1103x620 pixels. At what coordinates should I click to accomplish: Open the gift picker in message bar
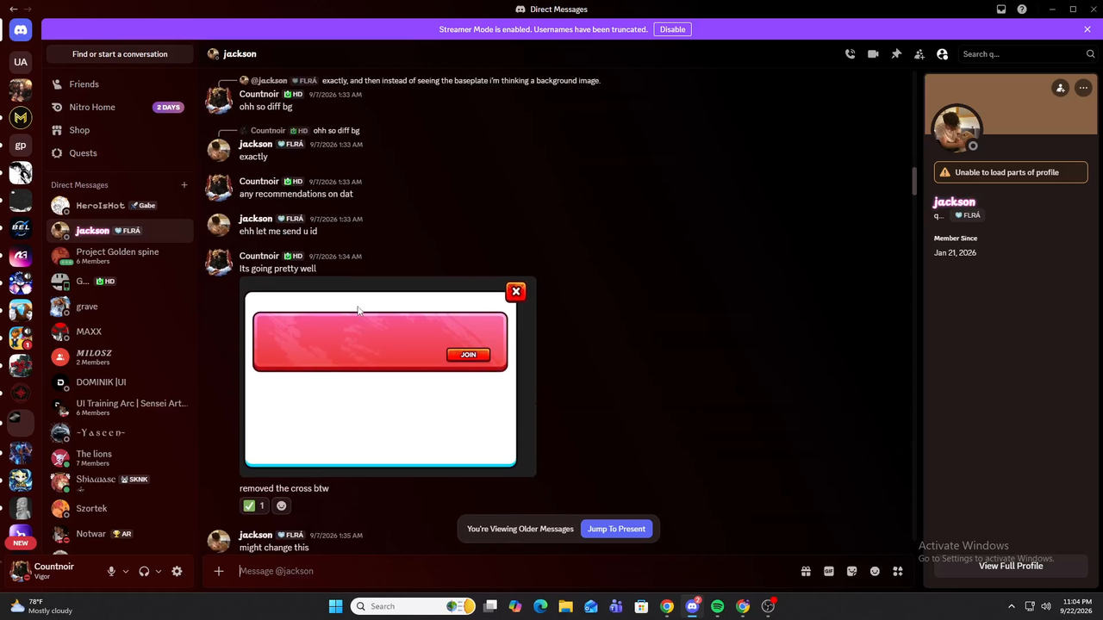point(806,571)
